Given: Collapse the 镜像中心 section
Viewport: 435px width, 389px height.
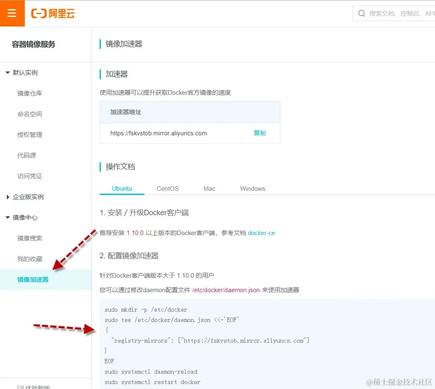Looking at the screenshot, I should pos(7,217).
